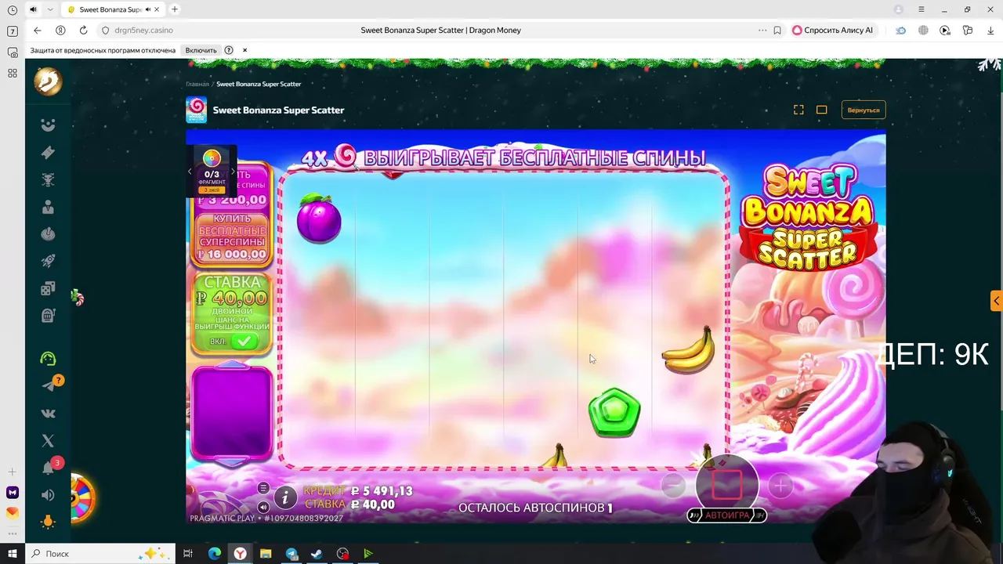Stop autoplay with the square spin button

(x=727, y=484)
